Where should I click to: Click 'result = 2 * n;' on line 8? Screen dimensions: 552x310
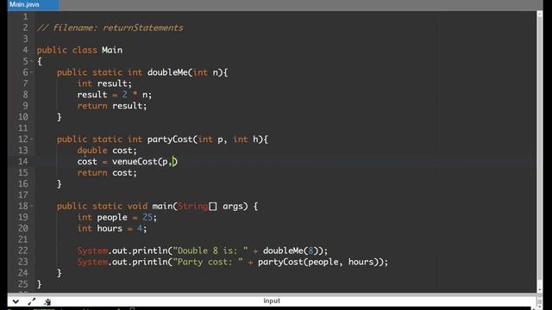pos(115,95)
